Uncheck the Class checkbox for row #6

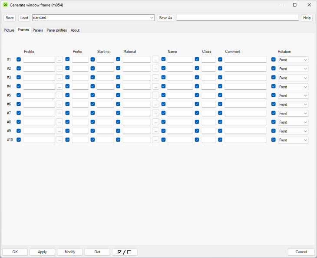[197, 104]
